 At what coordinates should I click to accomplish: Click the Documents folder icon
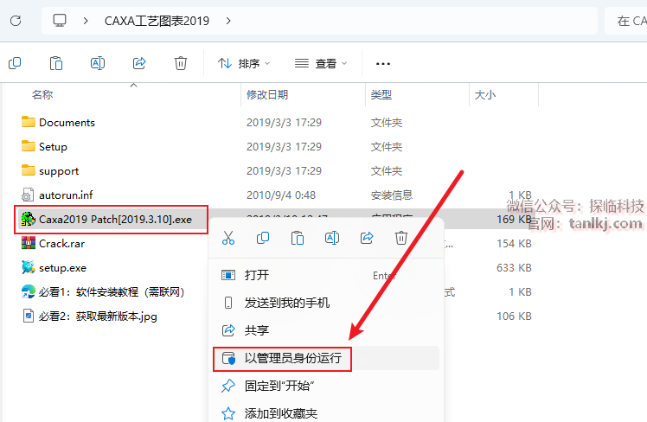coord(28,122)
